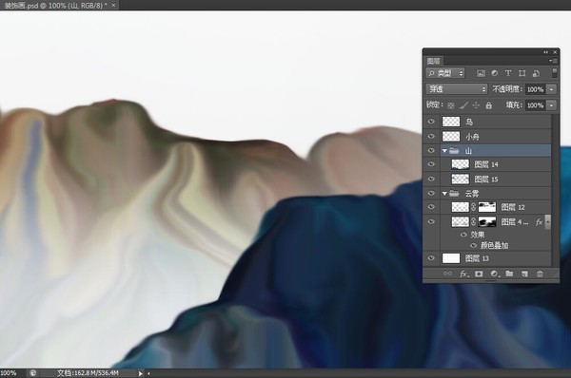Collapse the 山 layer group
This screenshot has width=571, height=378.
coord(444,150)
